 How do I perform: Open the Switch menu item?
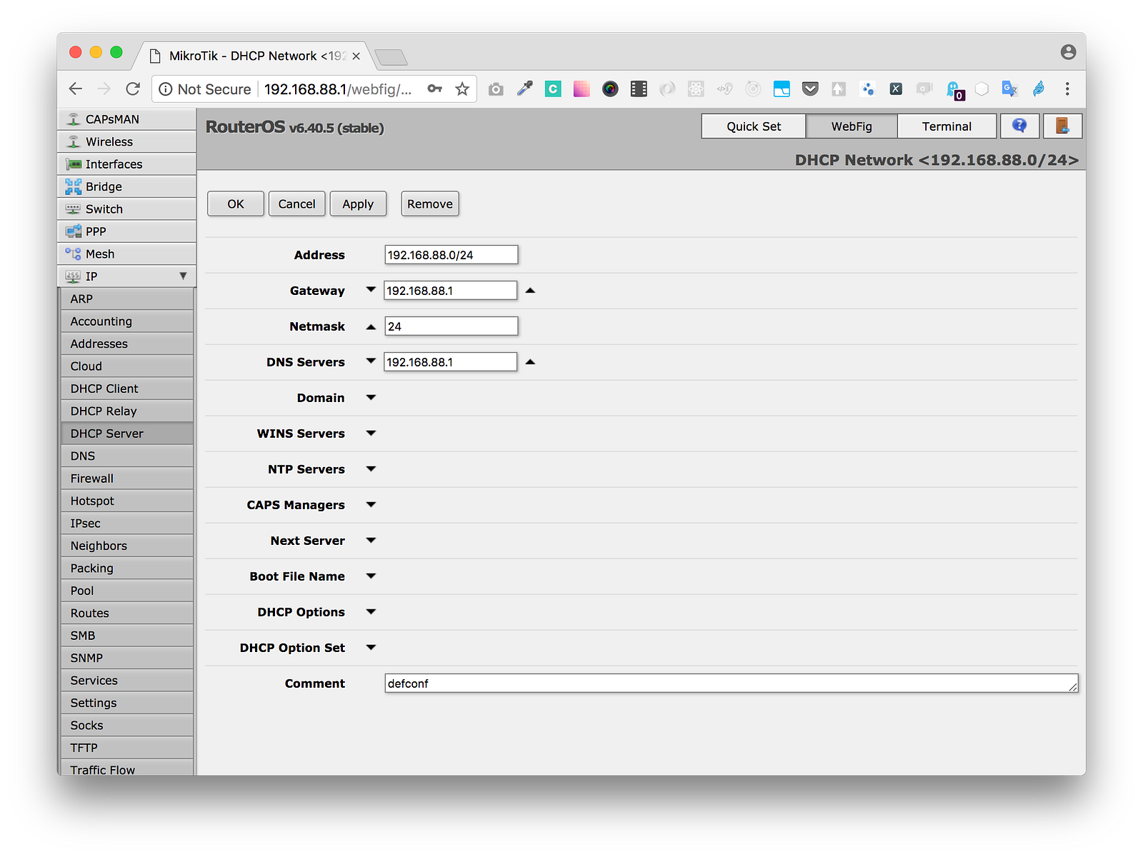pos(126,209)
